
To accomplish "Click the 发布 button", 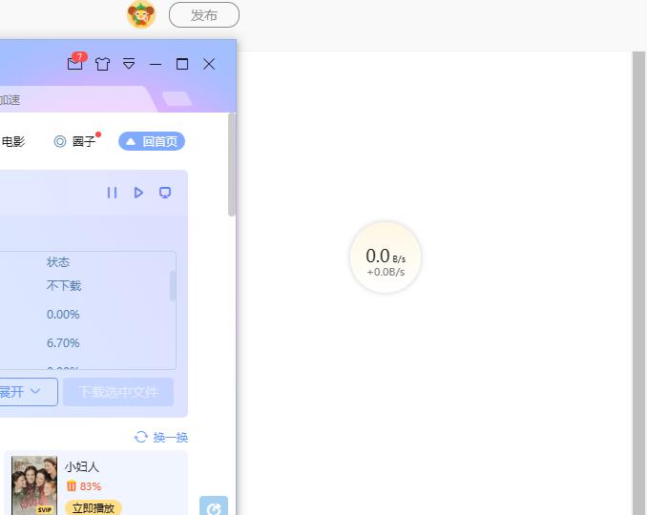I will pos(203,15).
